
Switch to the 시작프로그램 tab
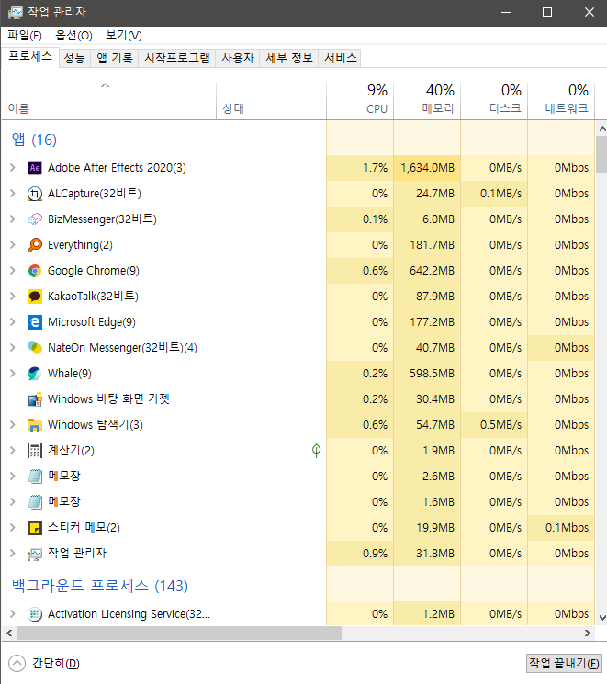click(177, 58)
